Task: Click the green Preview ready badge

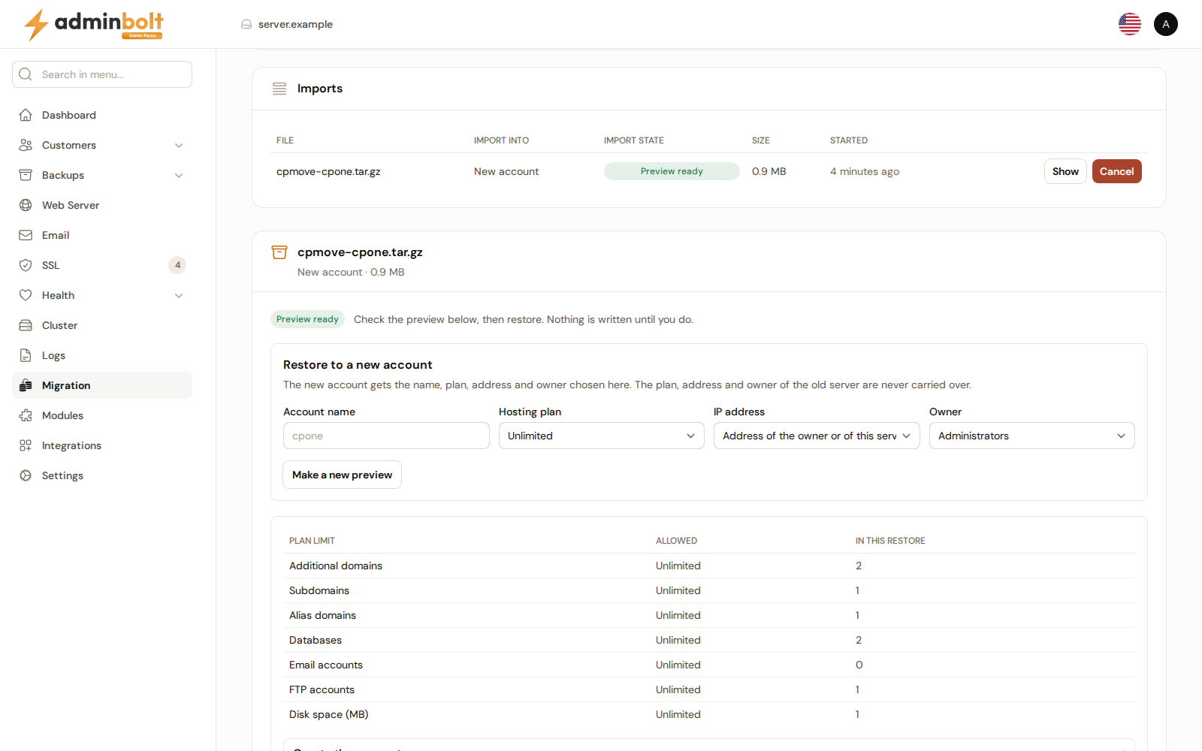Action: coord(307,319)
